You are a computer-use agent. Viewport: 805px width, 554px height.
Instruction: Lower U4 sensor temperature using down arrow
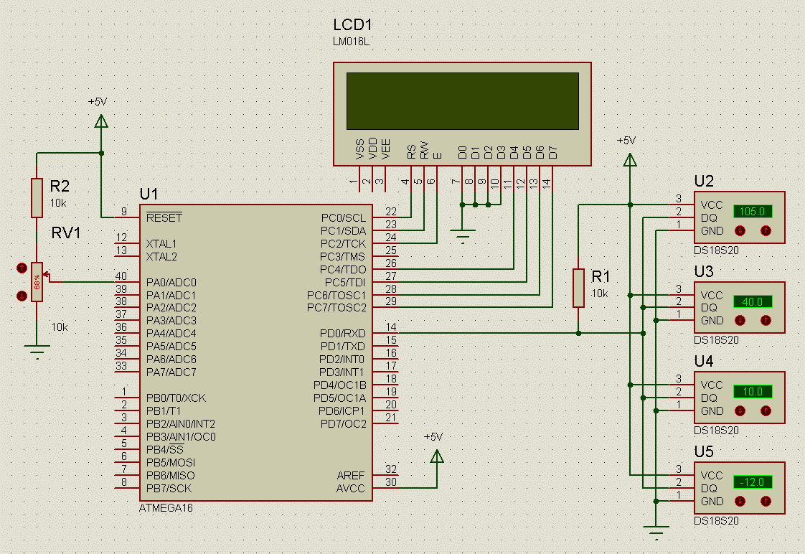coord(740,410)
